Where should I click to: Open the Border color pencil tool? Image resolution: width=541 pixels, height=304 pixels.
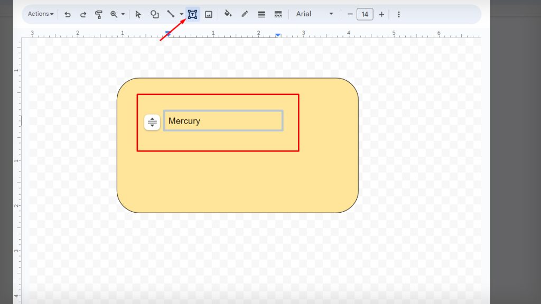244,14
